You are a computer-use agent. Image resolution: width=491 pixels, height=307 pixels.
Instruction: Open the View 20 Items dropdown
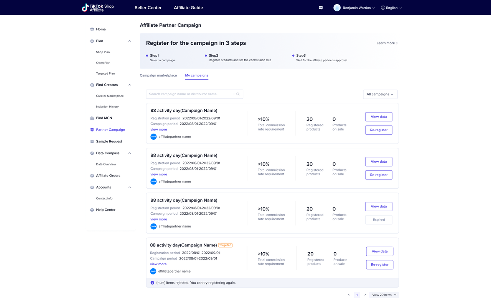point(384,295)
